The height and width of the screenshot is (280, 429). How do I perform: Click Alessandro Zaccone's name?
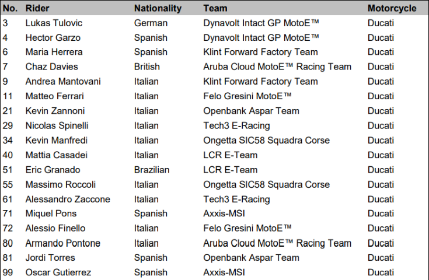click(68, 199)
